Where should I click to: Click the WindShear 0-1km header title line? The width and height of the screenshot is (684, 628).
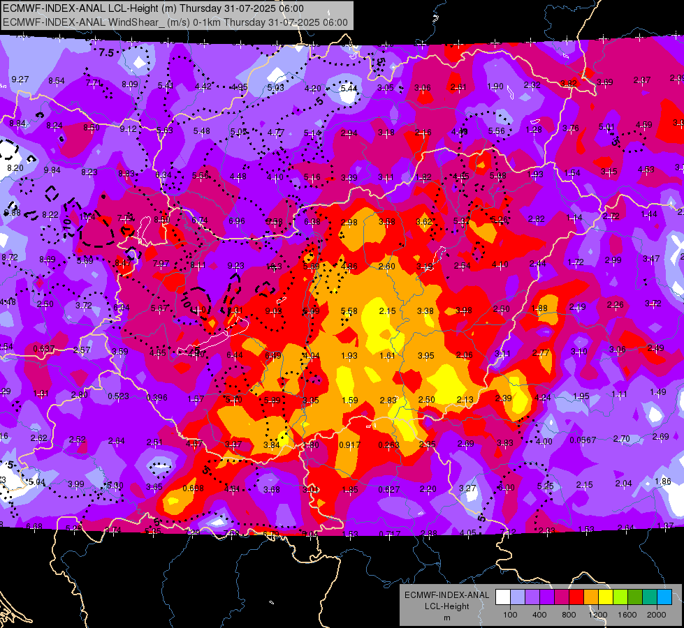coord(175,22)
